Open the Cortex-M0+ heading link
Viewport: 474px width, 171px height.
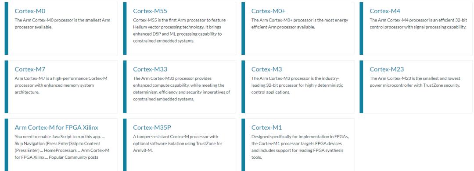(268, 11)
